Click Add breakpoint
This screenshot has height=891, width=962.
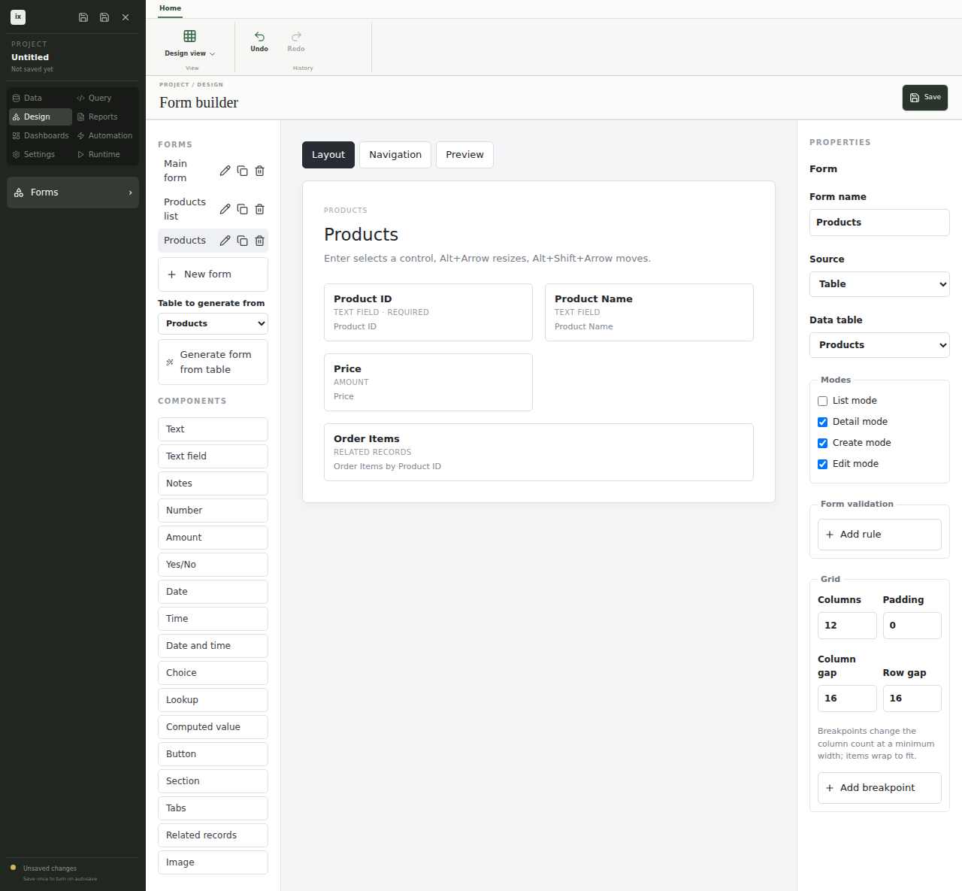[x=879, y=788]
